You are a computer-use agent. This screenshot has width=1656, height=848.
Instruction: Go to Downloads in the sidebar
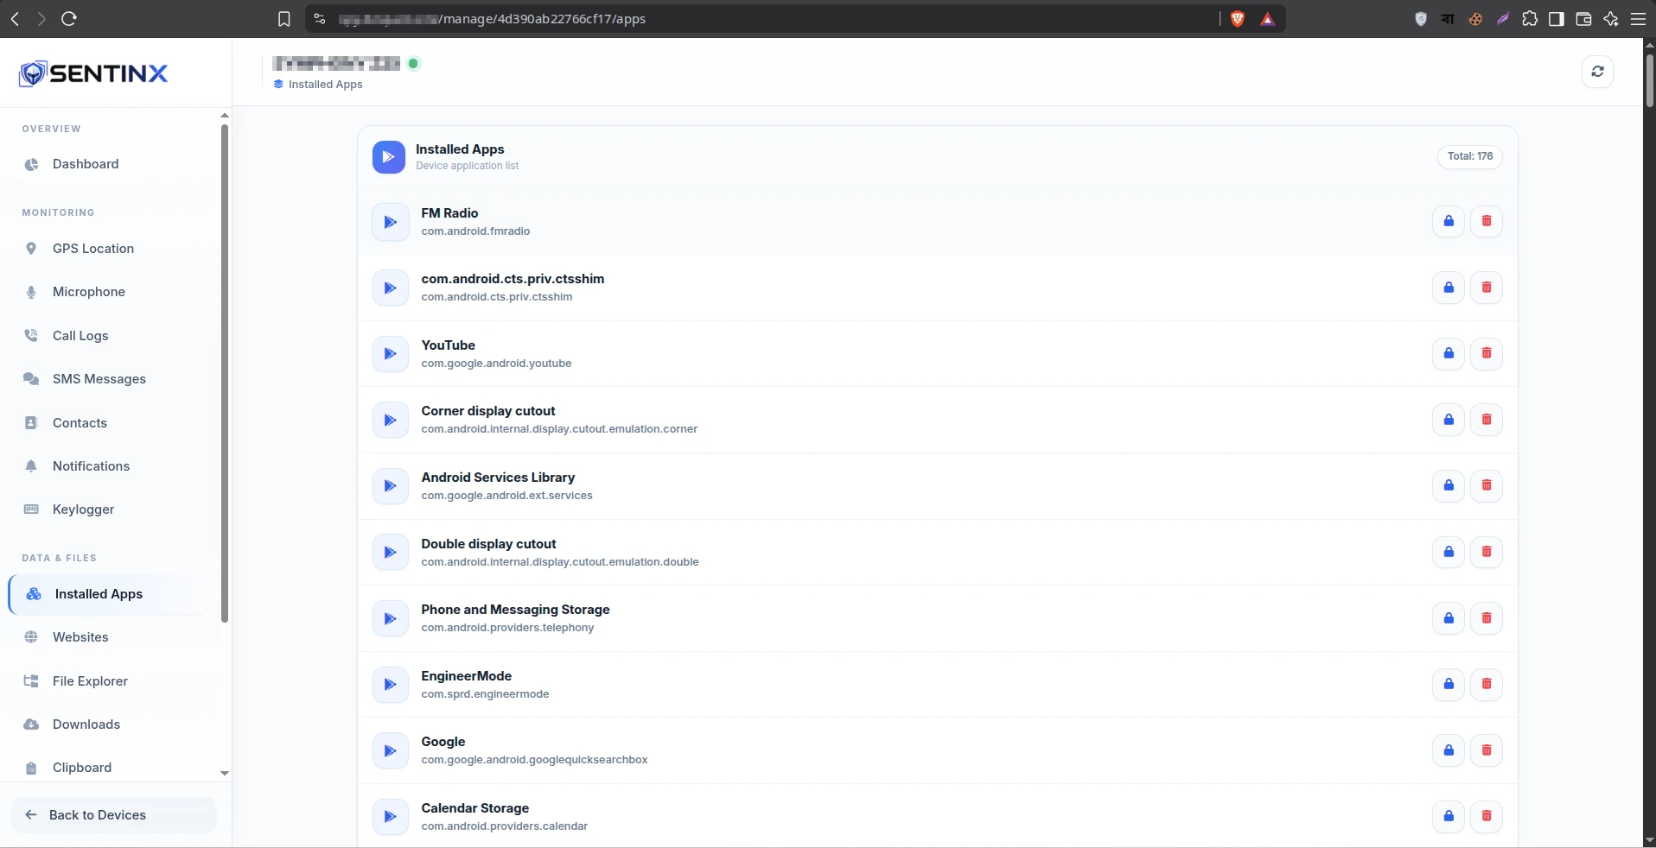(108, 725)
